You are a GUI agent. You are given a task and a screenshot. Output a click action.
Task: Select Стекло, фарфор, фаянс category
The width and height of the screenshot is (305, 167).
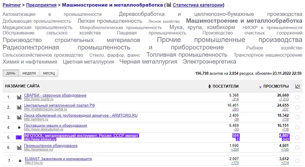click(115, 55)
